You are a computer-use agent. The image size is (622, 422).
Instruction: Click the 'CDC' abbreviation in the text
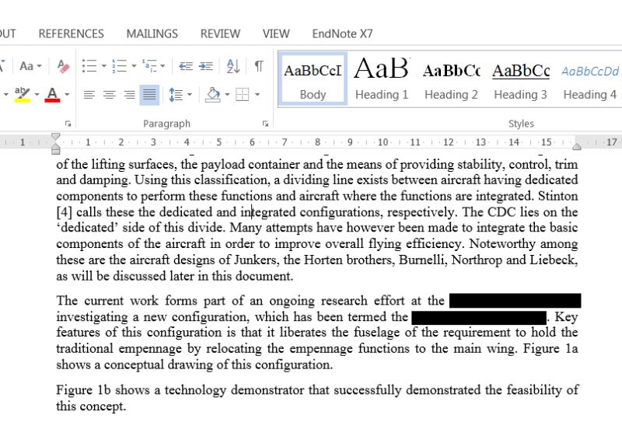tap(501, 212)
